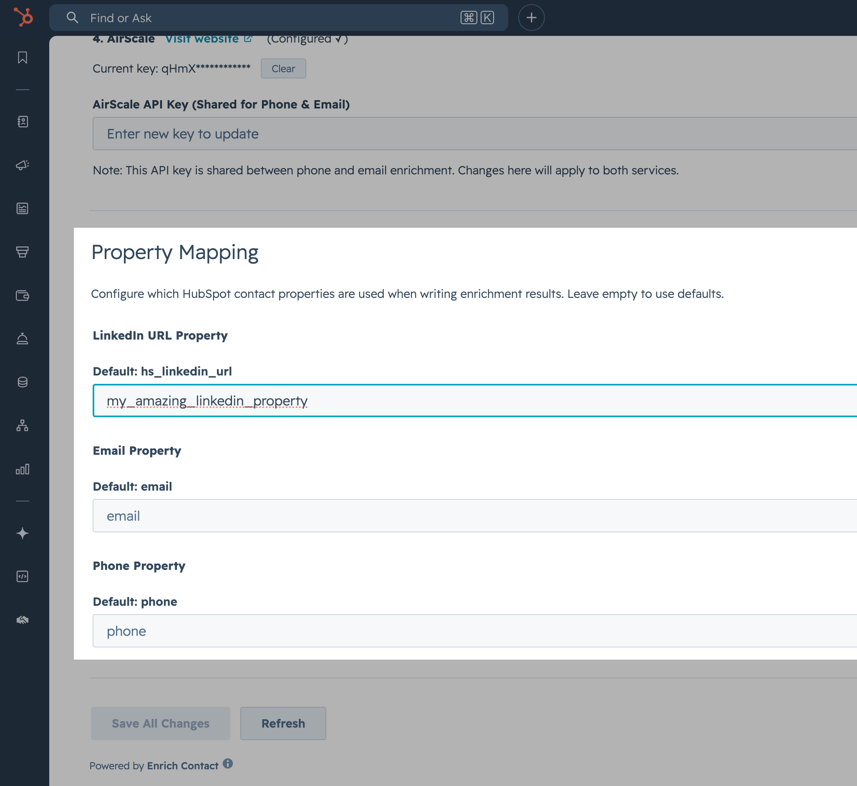
Task: Click the 'Phone Property' label
Action: click(139, 566)
